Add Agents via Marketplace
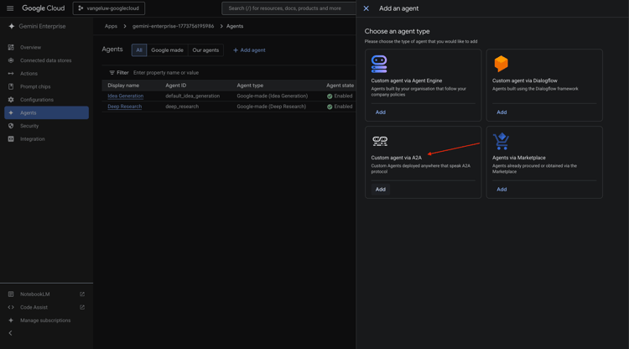 pyautogui.click(x=502, y=190)
